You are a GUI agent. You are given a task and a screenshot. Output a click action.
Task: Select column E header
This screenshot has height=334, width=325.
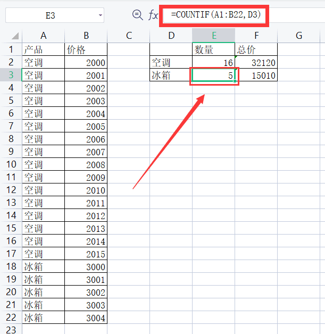pos(214,36)
